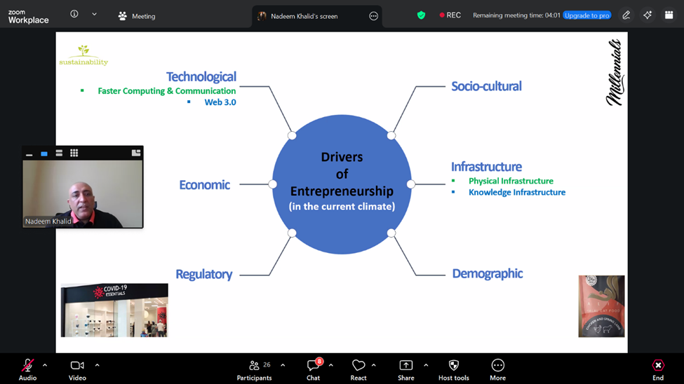Click the Upgrade to pro button
Image resolution: width=684 pixels, height=384 pixels.
click(586, 15)
